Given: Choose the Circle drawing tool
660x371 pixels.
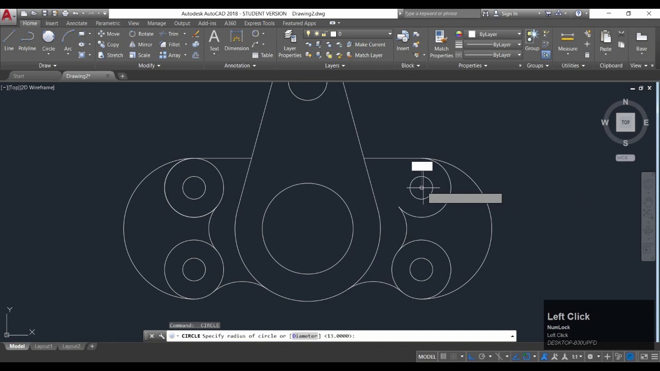Looking at the screenshot, I should (48, 40).
